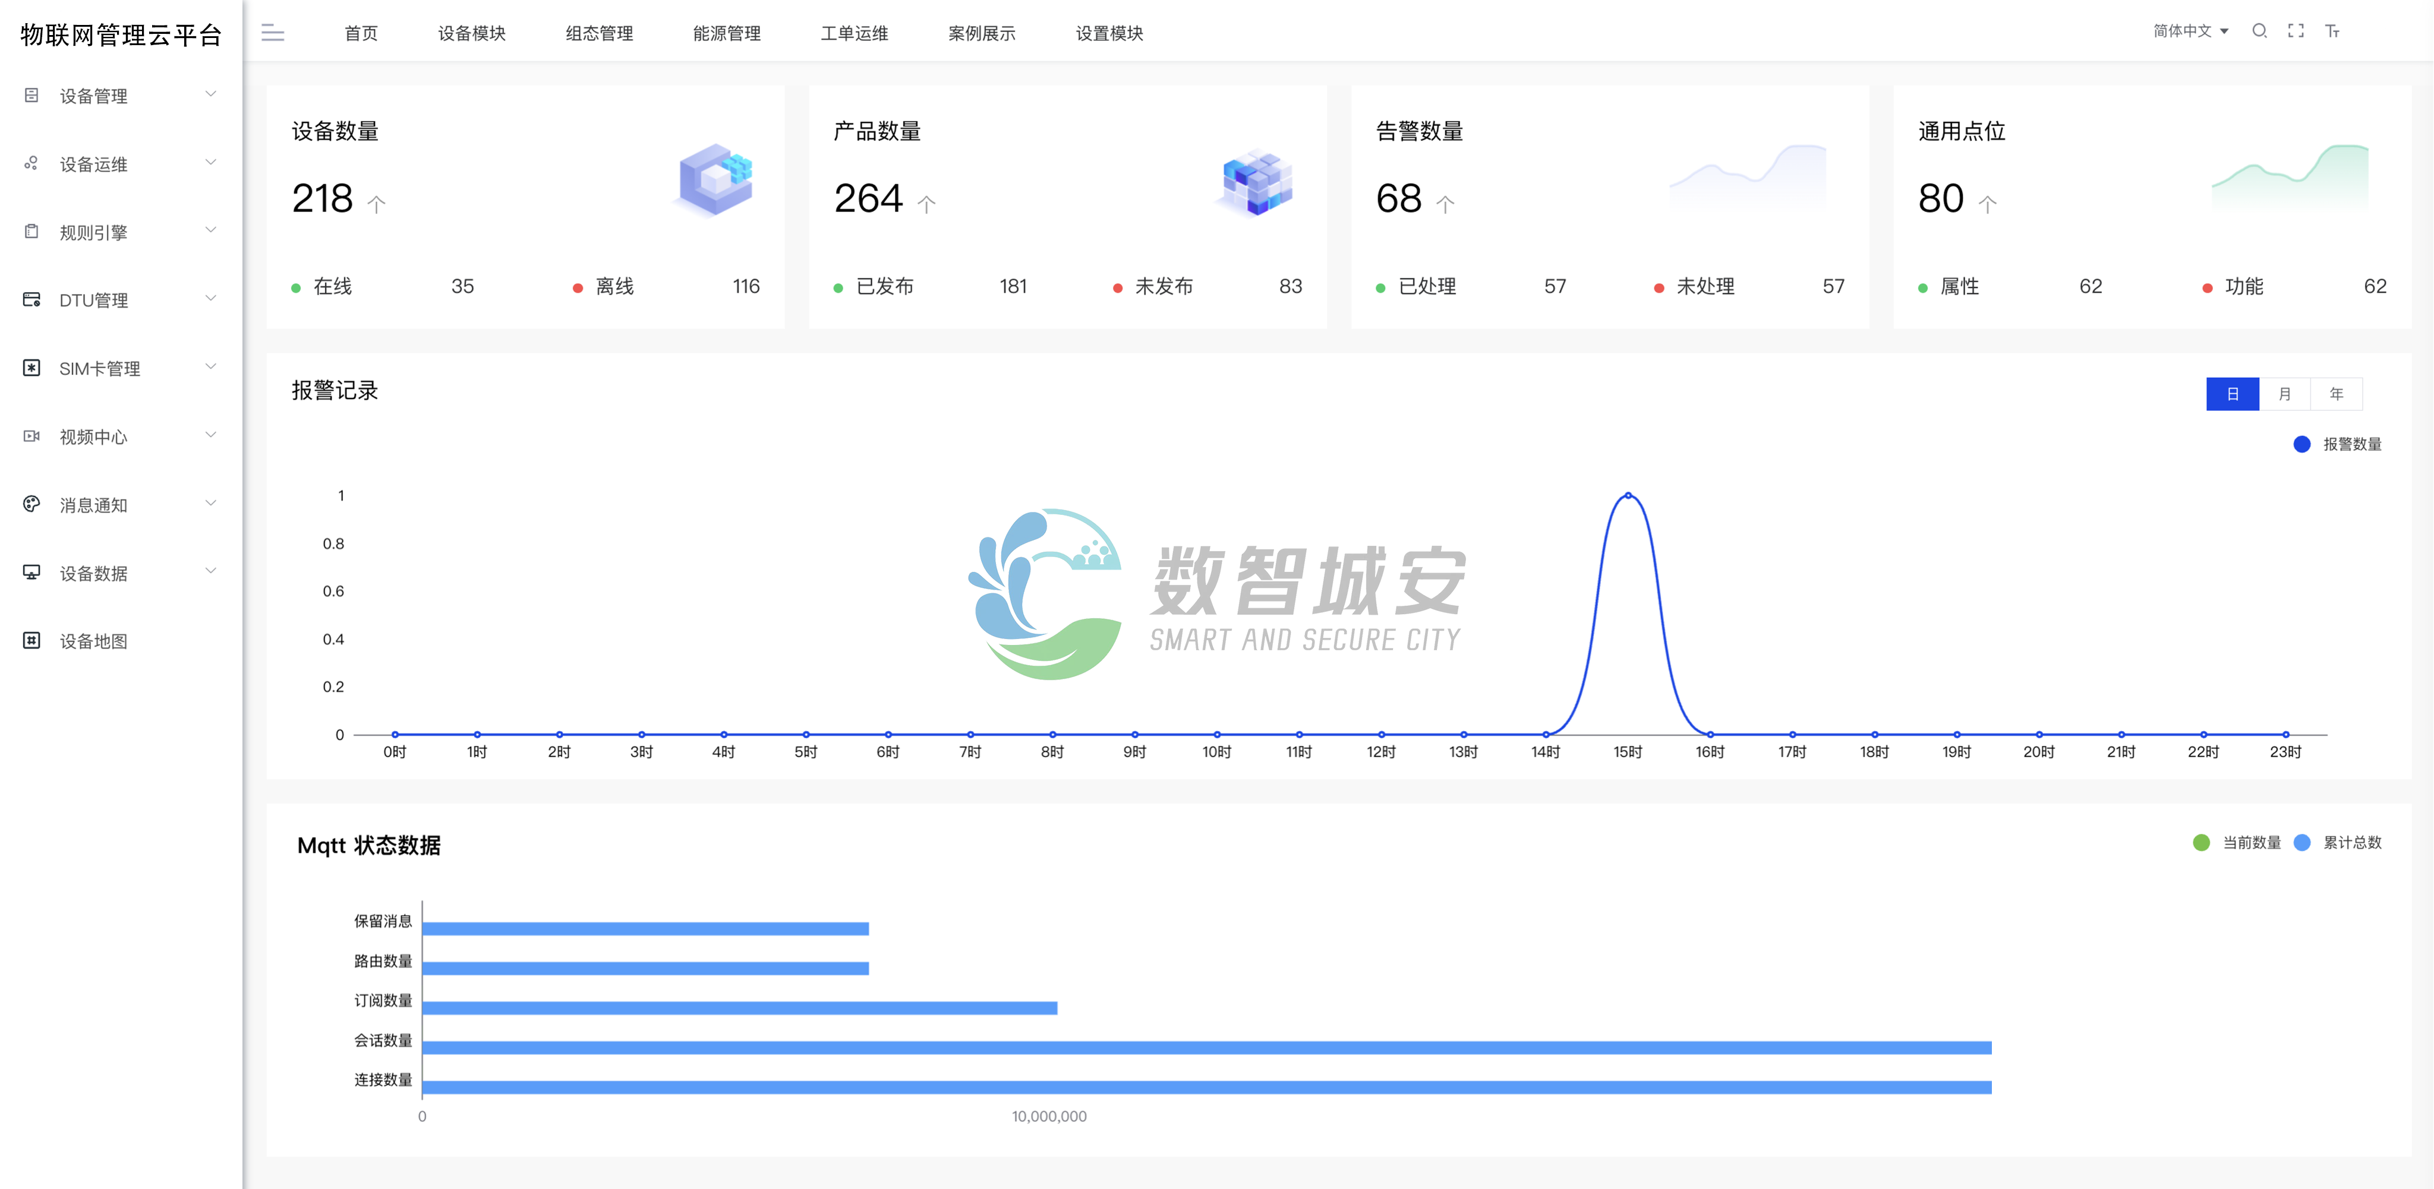Click the 案例展示 navigation link
The image size is (2434, 1189).
982,33
